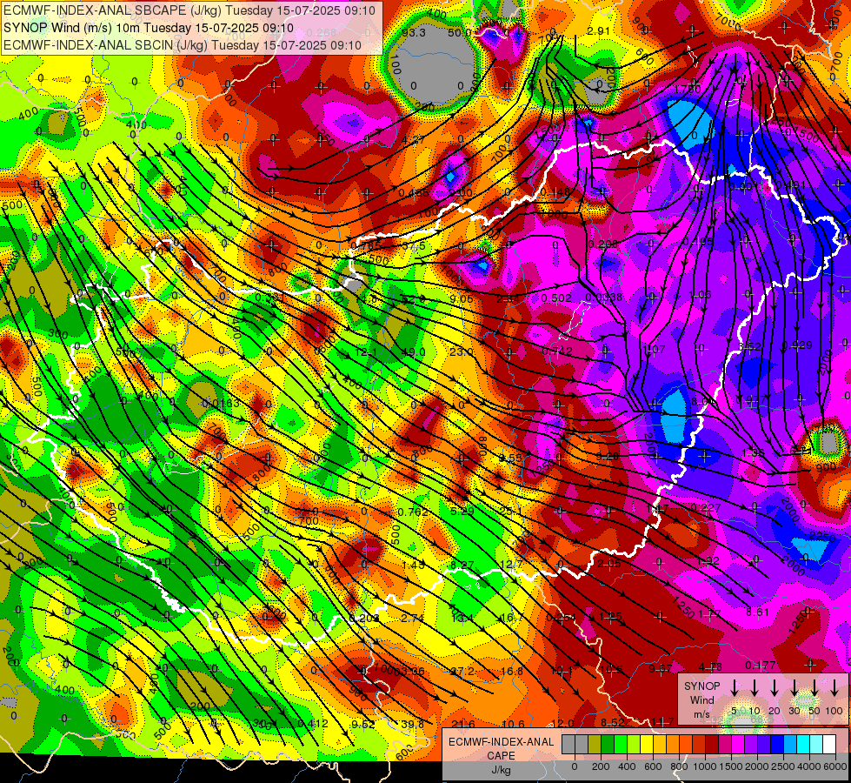Click the '4000' CAPE scale tick label
This screenshot has height=783, width=851.
tap(810, 766)
